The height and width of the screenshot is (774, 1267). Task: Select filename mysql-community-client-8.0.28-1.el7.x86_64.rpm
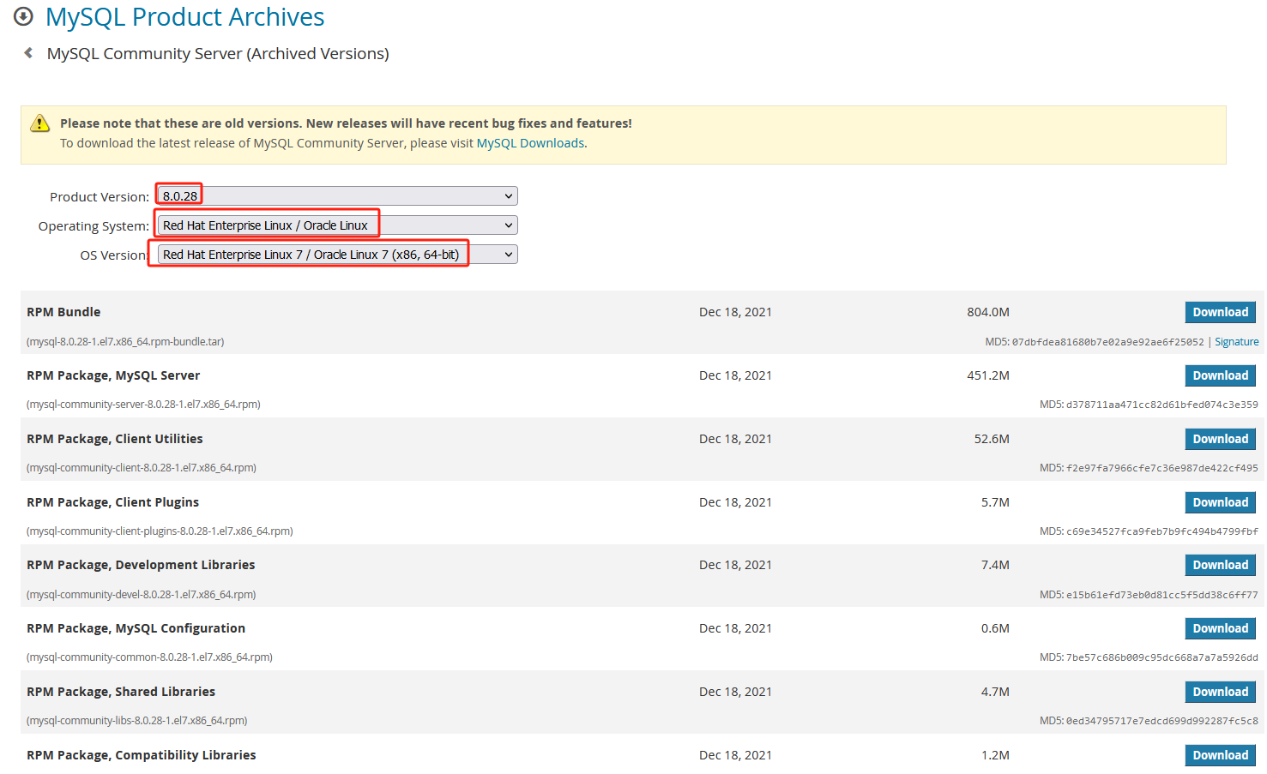(x=142, y=468)
